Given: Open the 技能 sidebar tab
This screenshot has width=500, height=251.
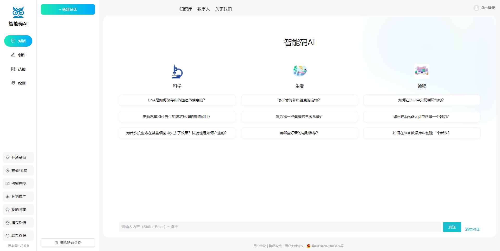Looking at the screenshot, I should 18,69.
